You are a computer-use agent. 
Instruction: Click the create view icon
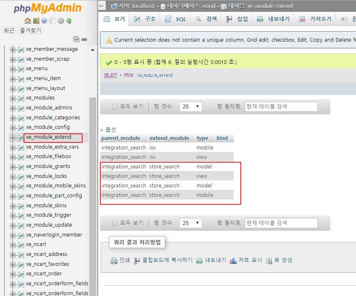tap(269, 261)
